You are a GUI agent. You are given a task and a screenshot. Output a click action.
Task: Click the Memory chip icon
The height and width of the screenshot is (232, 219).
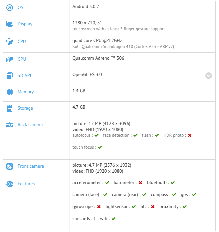tap(10, 92)
